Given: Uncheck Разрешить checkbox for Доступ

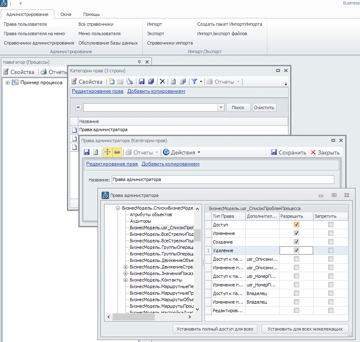Looking at the screenshot, I should click(x=297, y=225).
